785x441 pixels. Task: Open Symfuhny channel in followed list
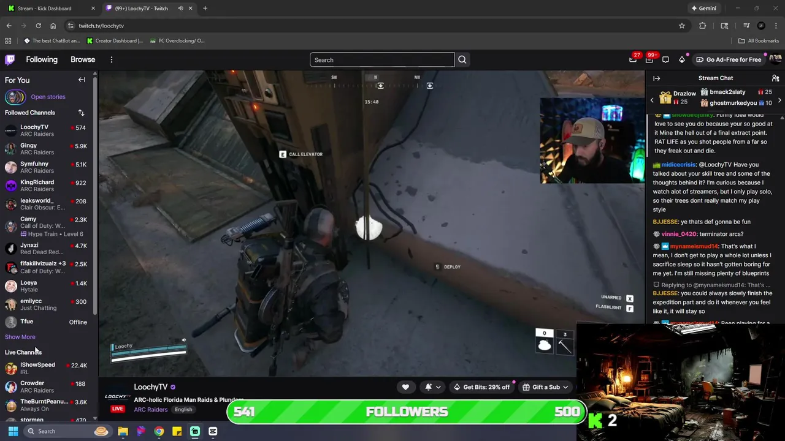click(46, 167)
